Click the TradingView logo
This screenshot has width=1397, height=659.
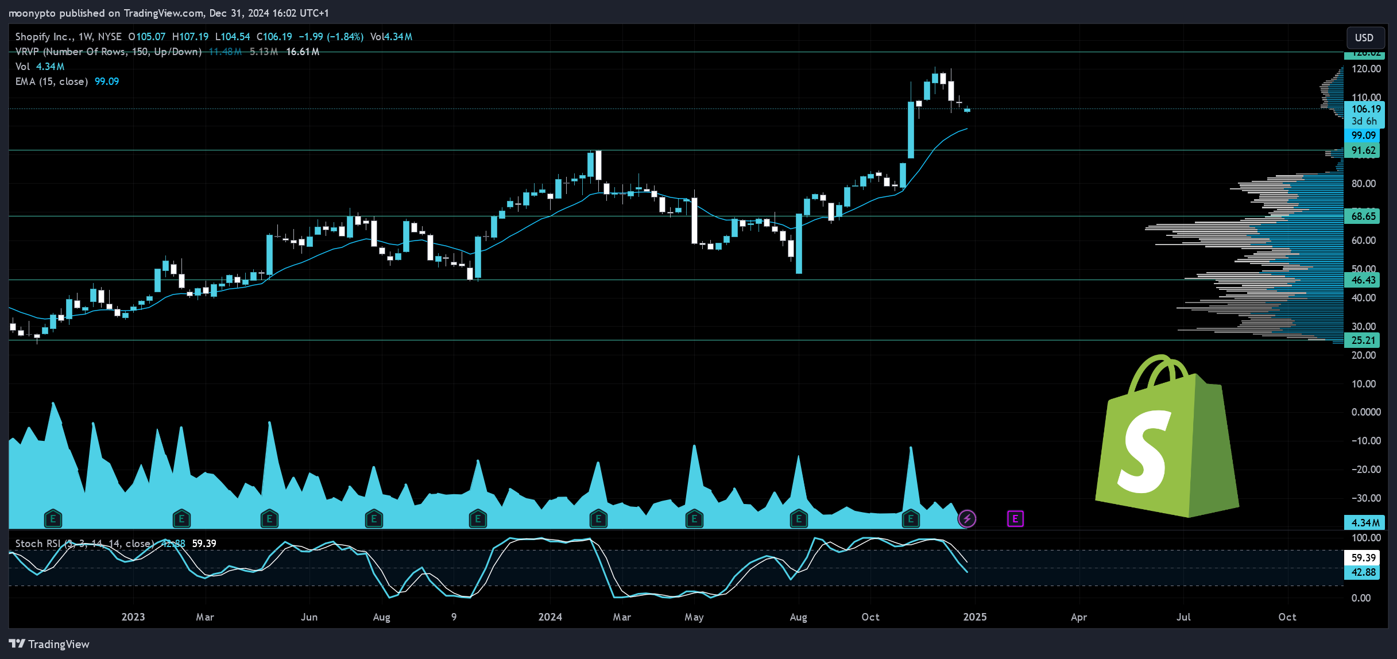click(x=49, y=644)
